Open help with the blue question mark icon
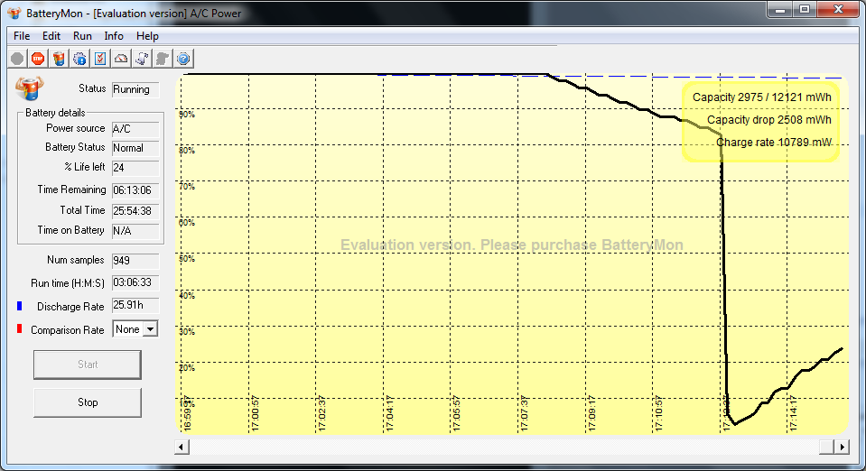Image resolution: width=866 pixels, height=471 pixels. tap(183, 59)
